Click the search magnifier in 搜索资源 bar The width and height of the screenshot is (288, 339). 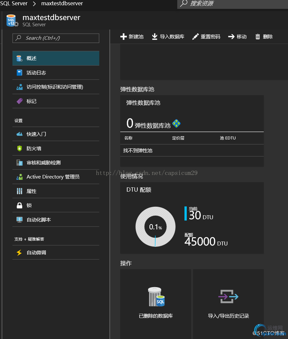(x=184, y=3)
